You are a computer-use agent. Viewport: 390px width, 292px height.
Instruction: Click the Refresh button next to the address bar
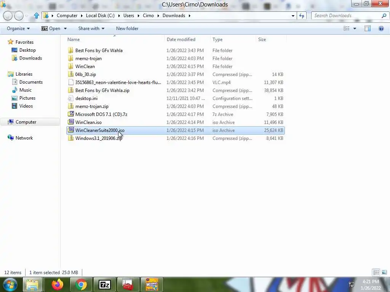pos(302,16)
